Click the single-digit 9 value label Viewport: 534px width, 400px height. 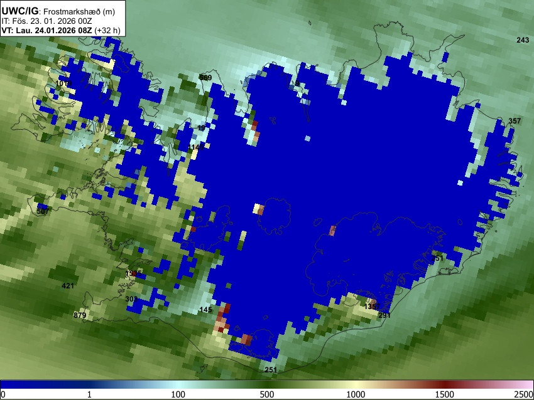pyautogui.click(x=297, y=83)
